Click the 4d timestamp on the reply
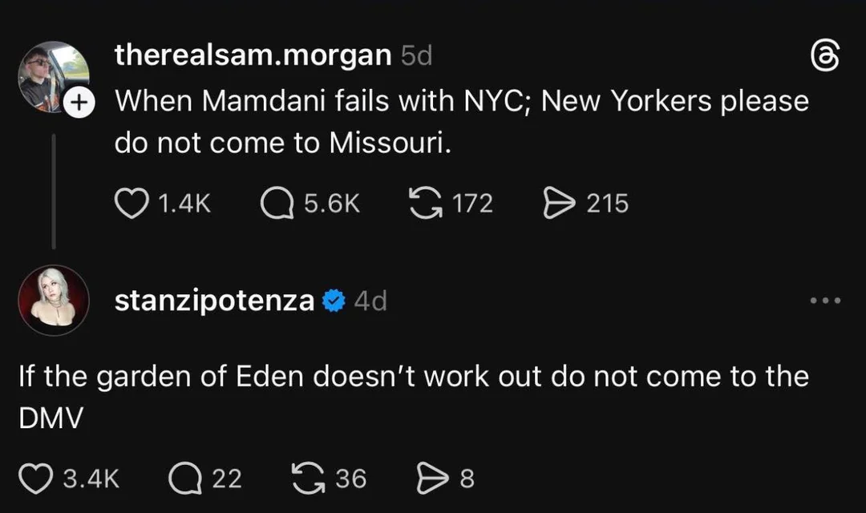The height and width of the screenshot is (513, 866). (370, 301)
